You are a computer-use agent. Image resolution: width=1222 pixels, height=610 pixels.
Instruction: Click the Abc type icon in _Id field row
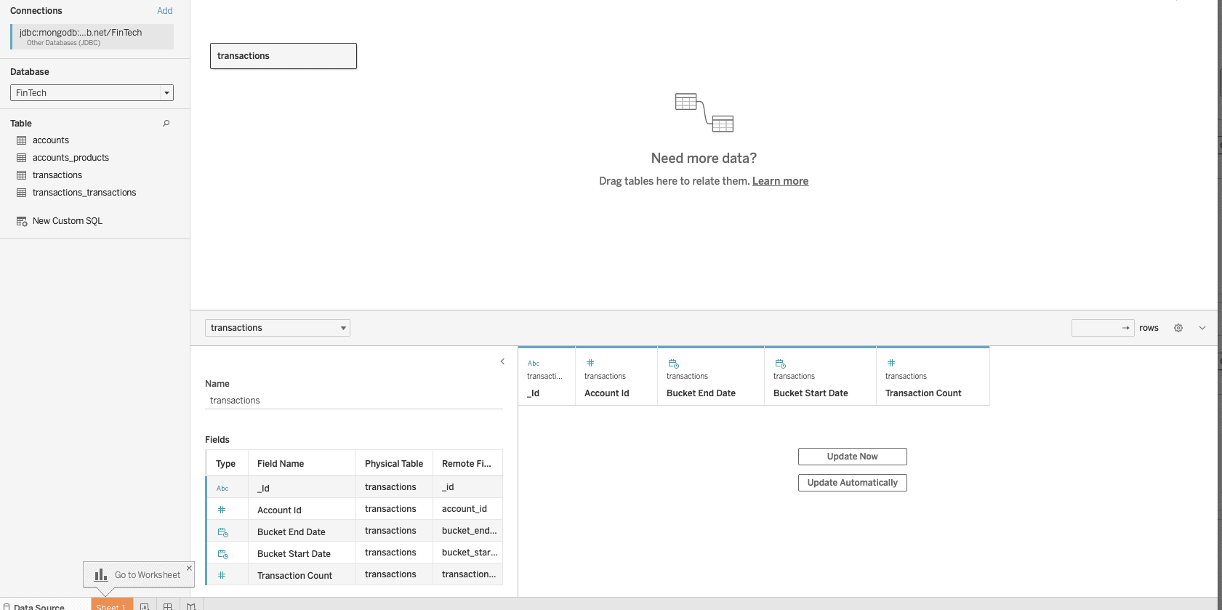point(222,489)
